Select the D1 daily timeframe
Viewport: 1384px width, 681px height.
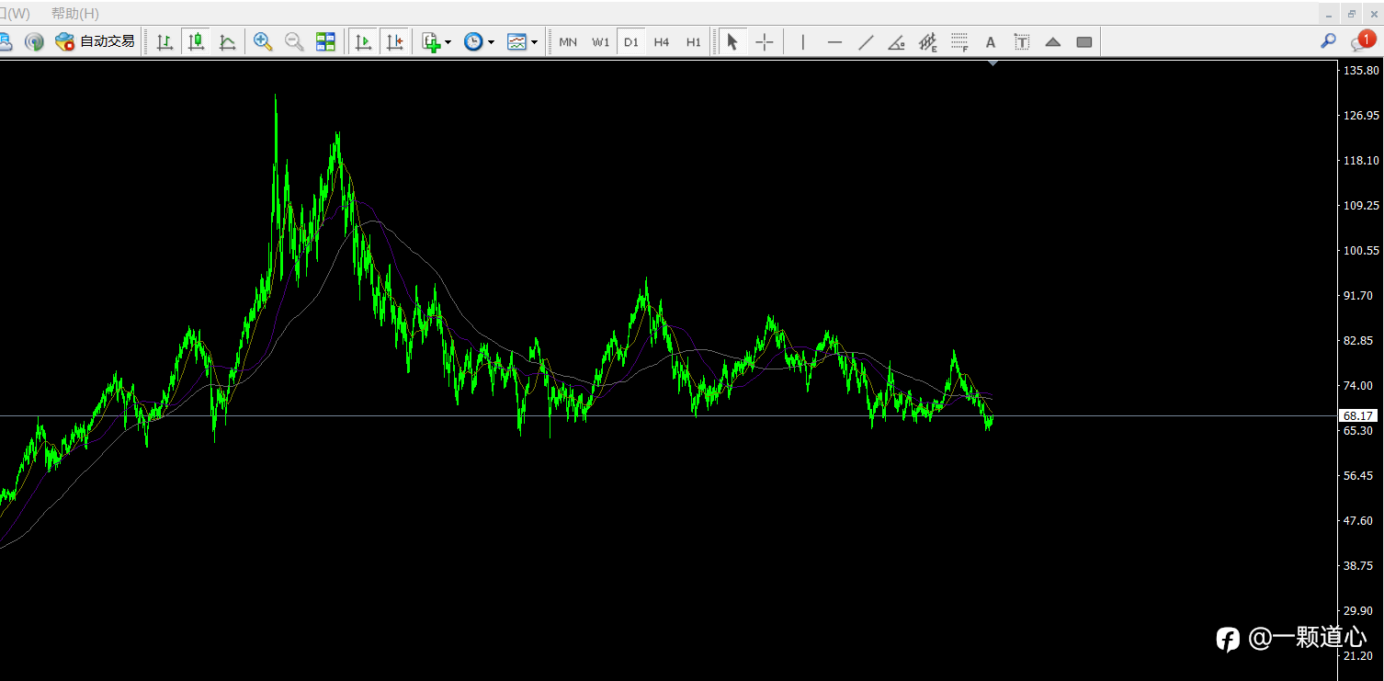[630, 42]
